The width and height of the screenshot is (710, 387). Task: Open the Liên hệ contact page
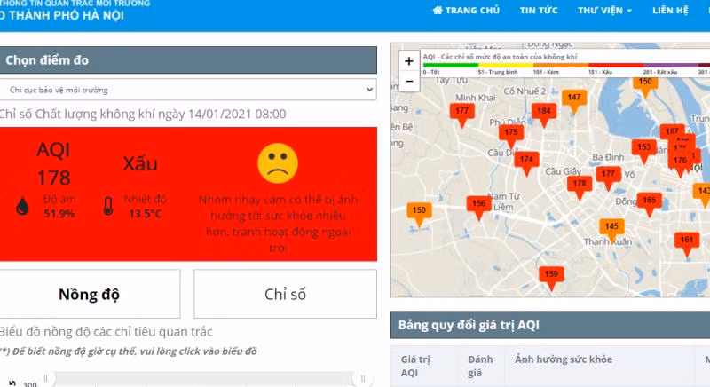[x=670, y=11]
